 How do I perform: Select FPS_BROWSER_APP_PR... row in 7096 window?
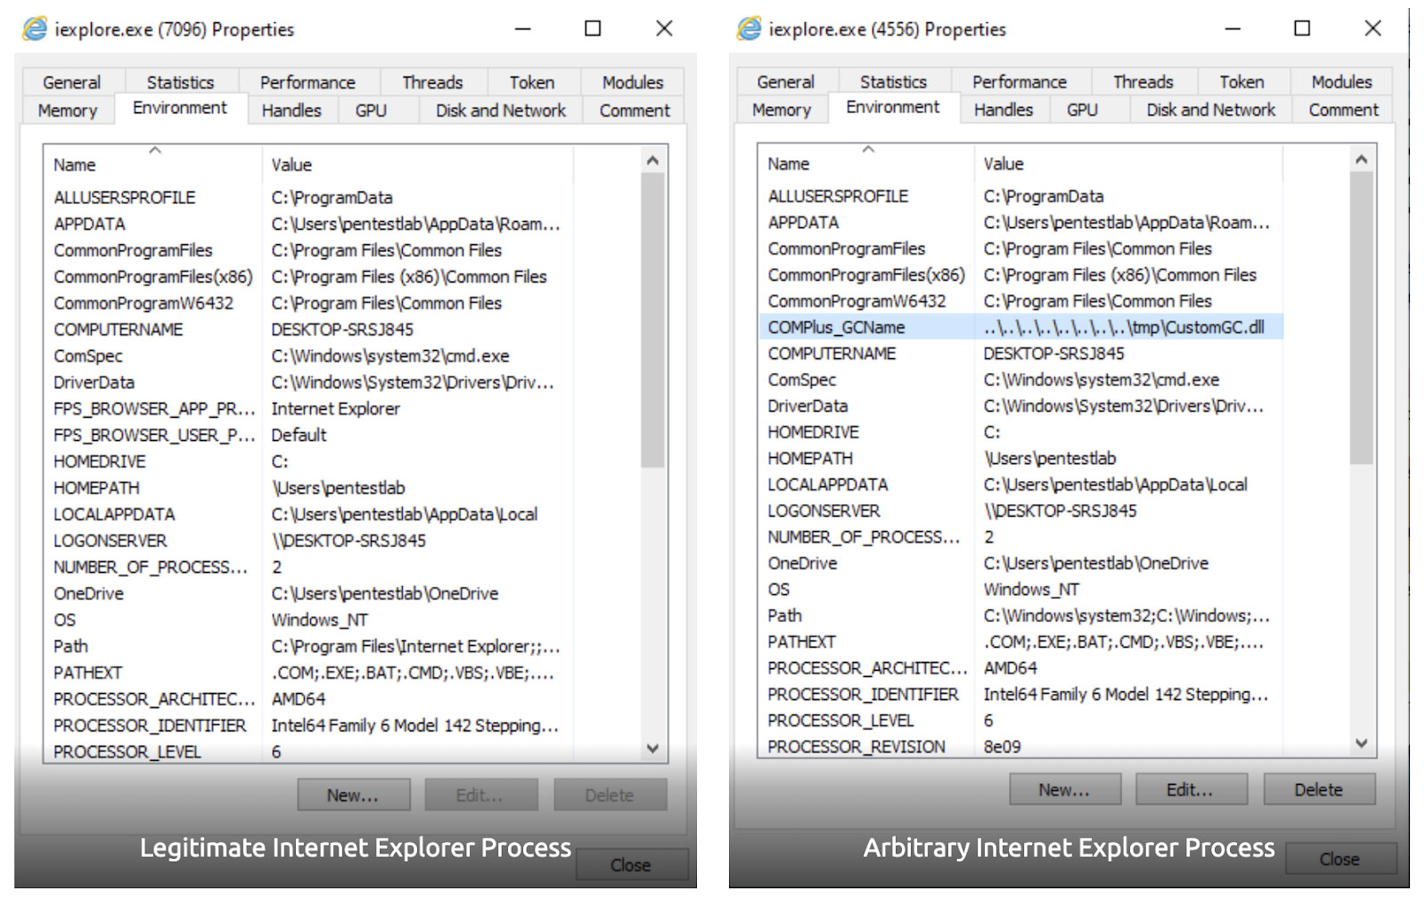click(x=309, y=409)
